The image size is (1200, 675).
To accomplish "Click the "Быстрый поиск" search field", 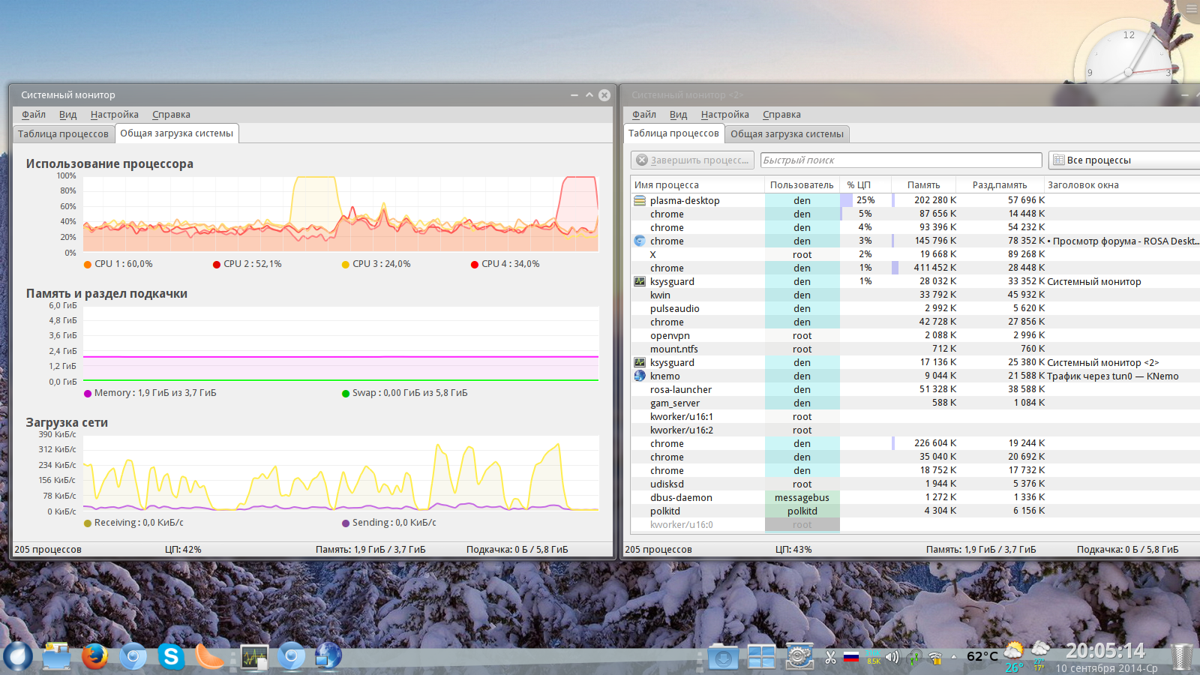I will tap(901, 160).
